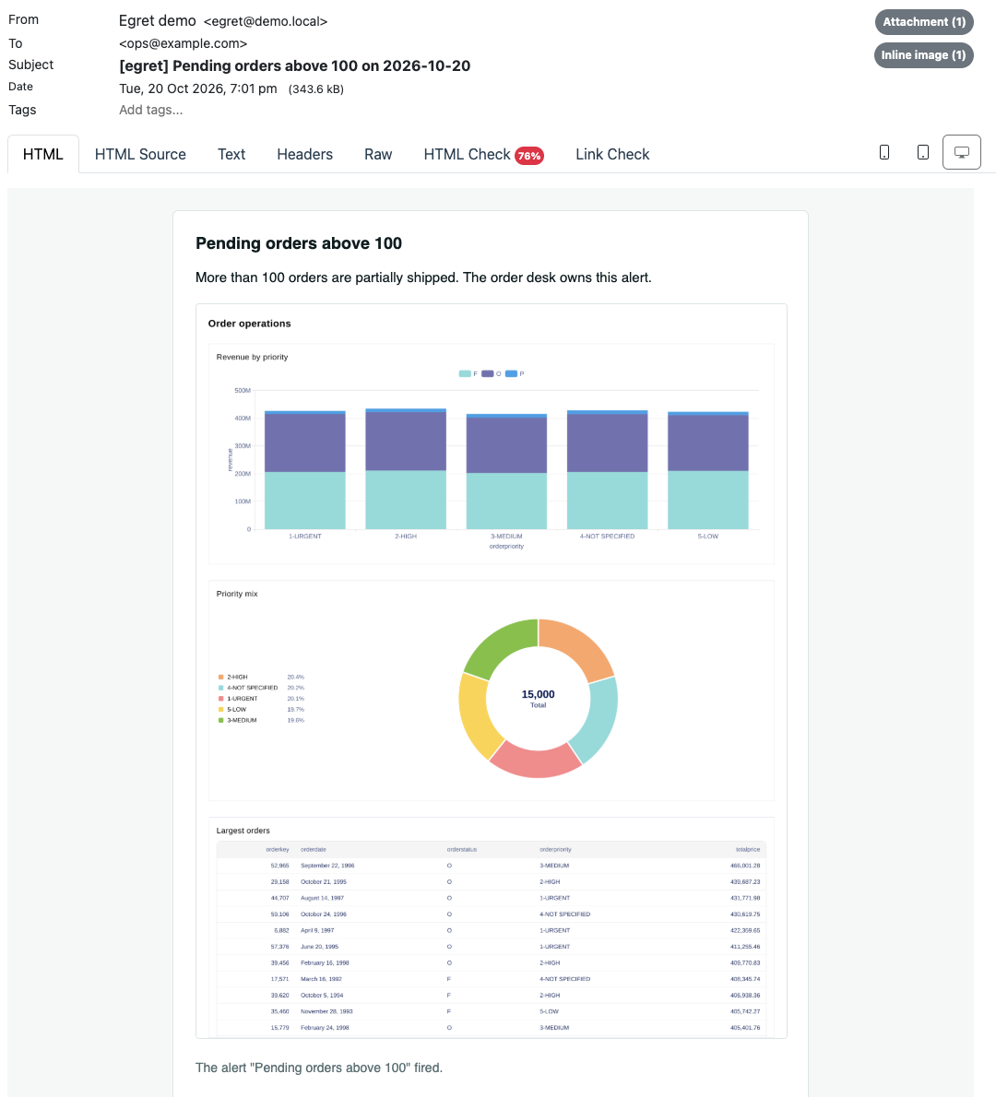
Task: Open the HTML Source tab
Action: click(140, 154)
